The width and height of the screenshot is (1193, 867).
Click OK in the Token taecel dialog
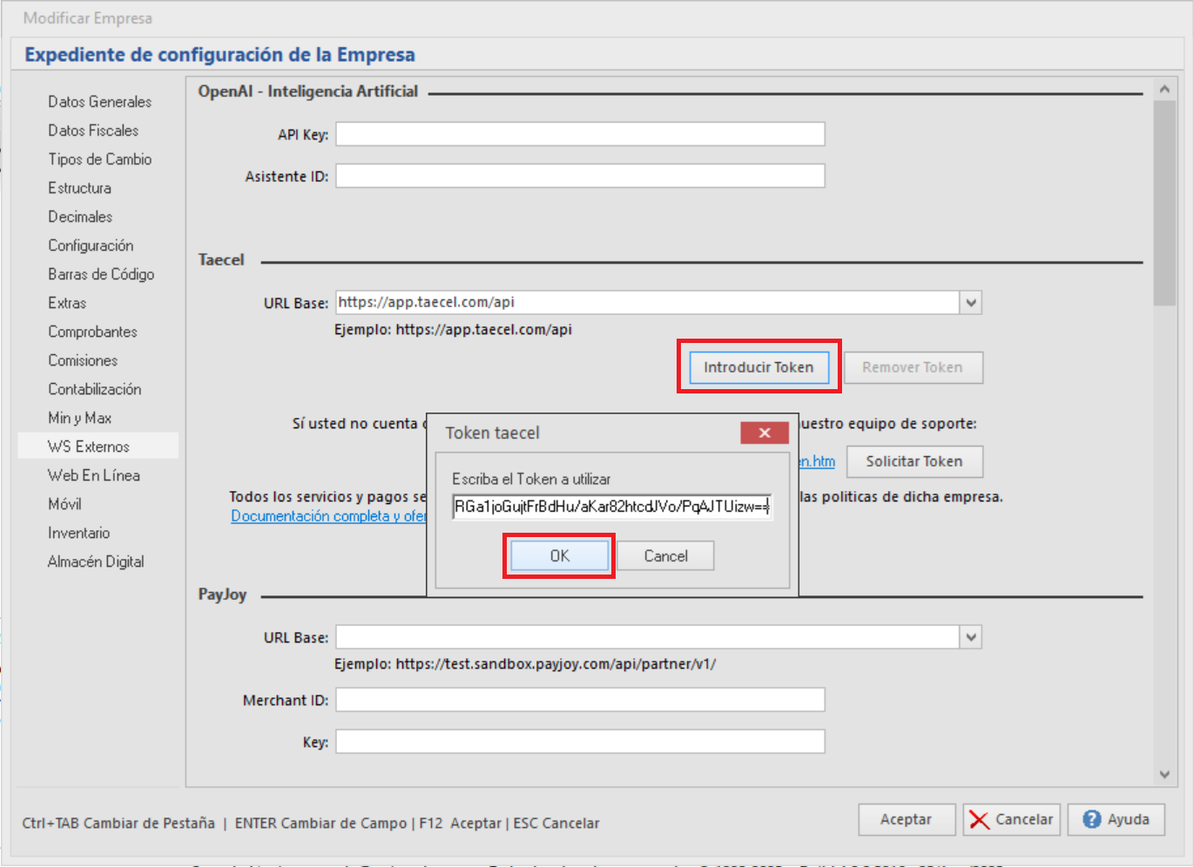[559, 556]
